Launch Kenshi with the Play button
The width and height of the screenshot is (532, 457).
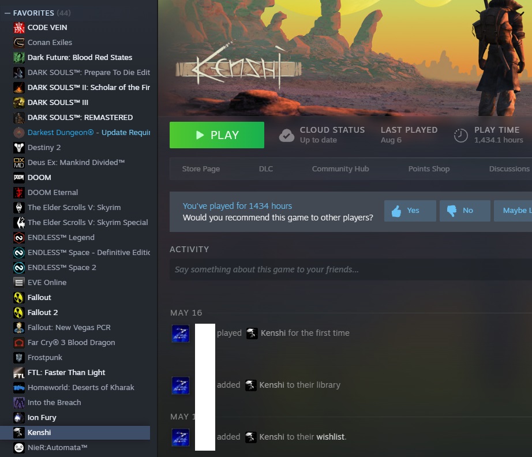tap(217, 135)
